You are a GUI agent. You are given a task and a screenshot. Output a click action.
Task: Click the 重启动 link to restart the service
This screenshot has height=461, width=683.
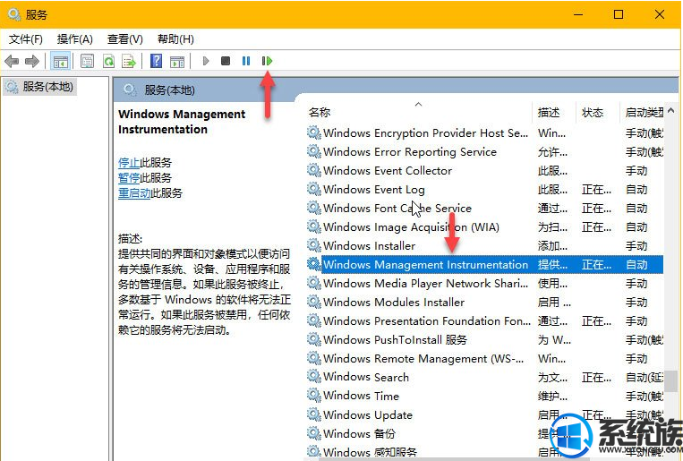[x=134, y=193]
